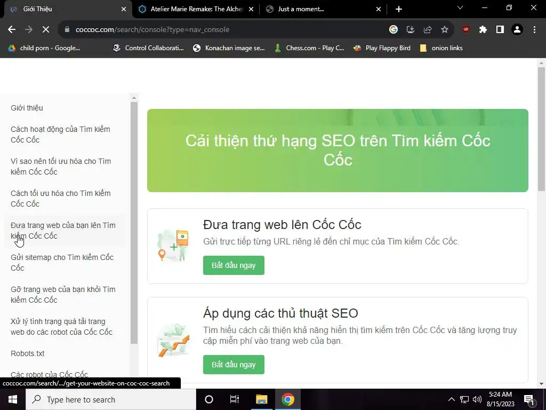The width and height of the screenshot is (546, 410).
Task: Click the Chrome taskbar icon
Action: [x=287, y=399]
